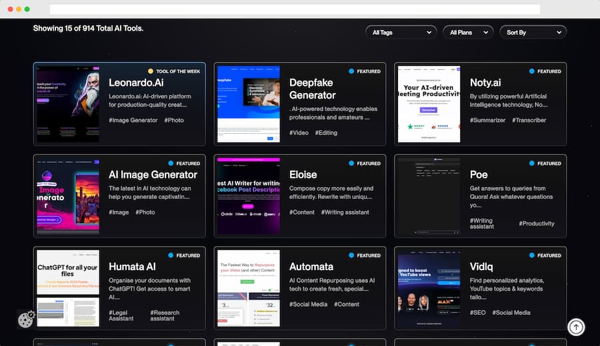Click the #Video tag on Deepfake Generator
The height and width of the screenshot is (346, 600).
(299, 132)
